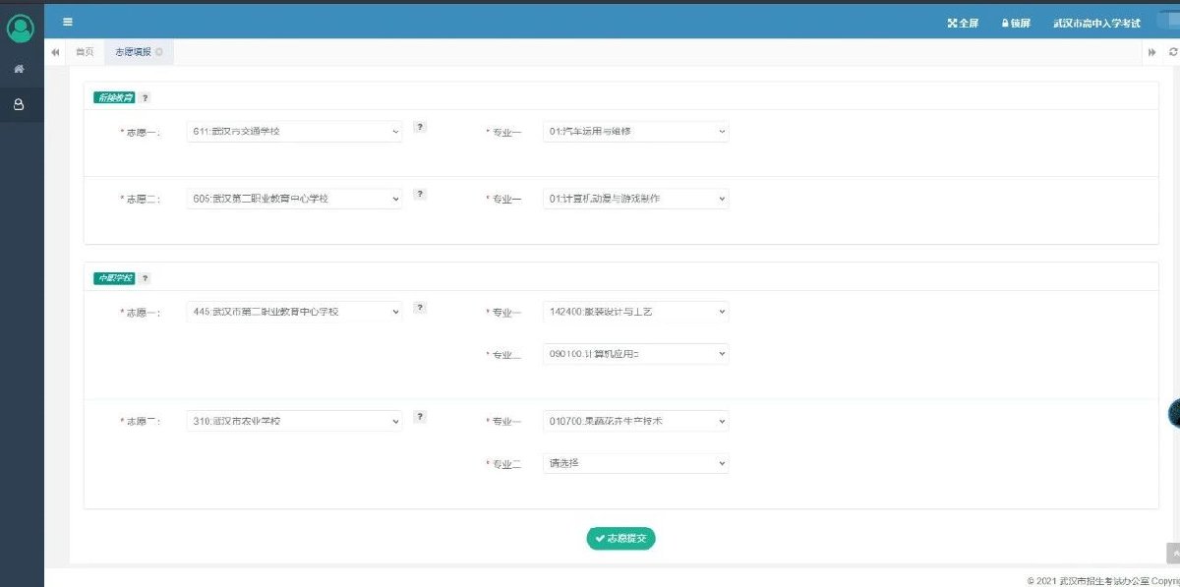The image size is (1180, 587).
Task: Open the 611:武汉市交通学校 school dropdown
Action: 294,132
